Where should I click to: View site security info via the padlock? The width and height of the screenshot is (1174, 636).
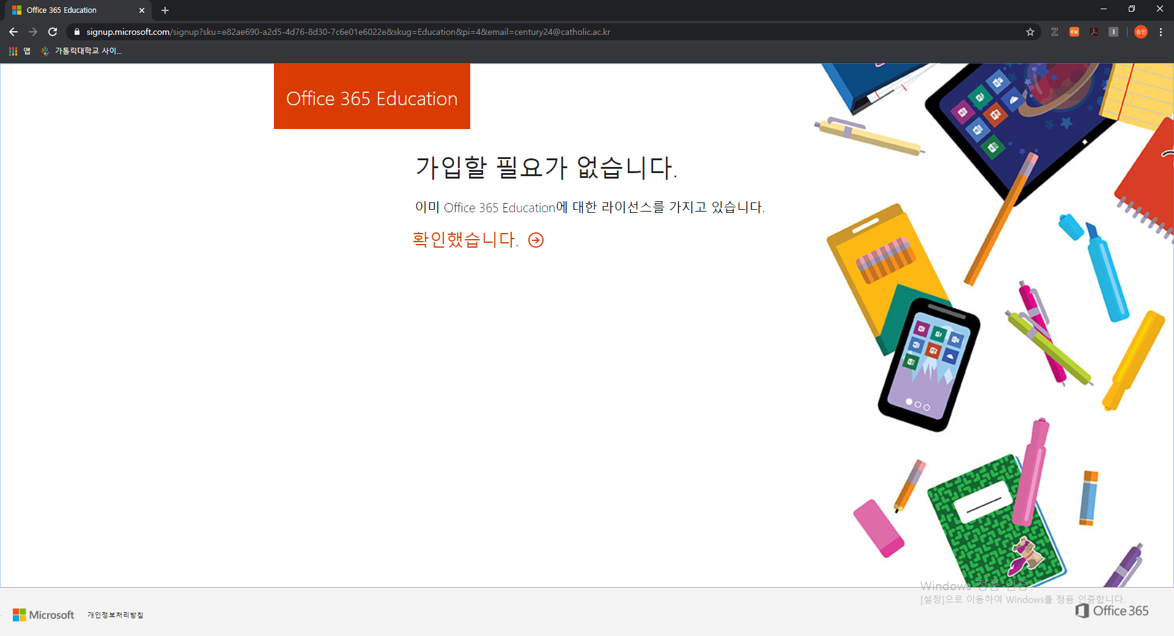(x=76, y=32)
